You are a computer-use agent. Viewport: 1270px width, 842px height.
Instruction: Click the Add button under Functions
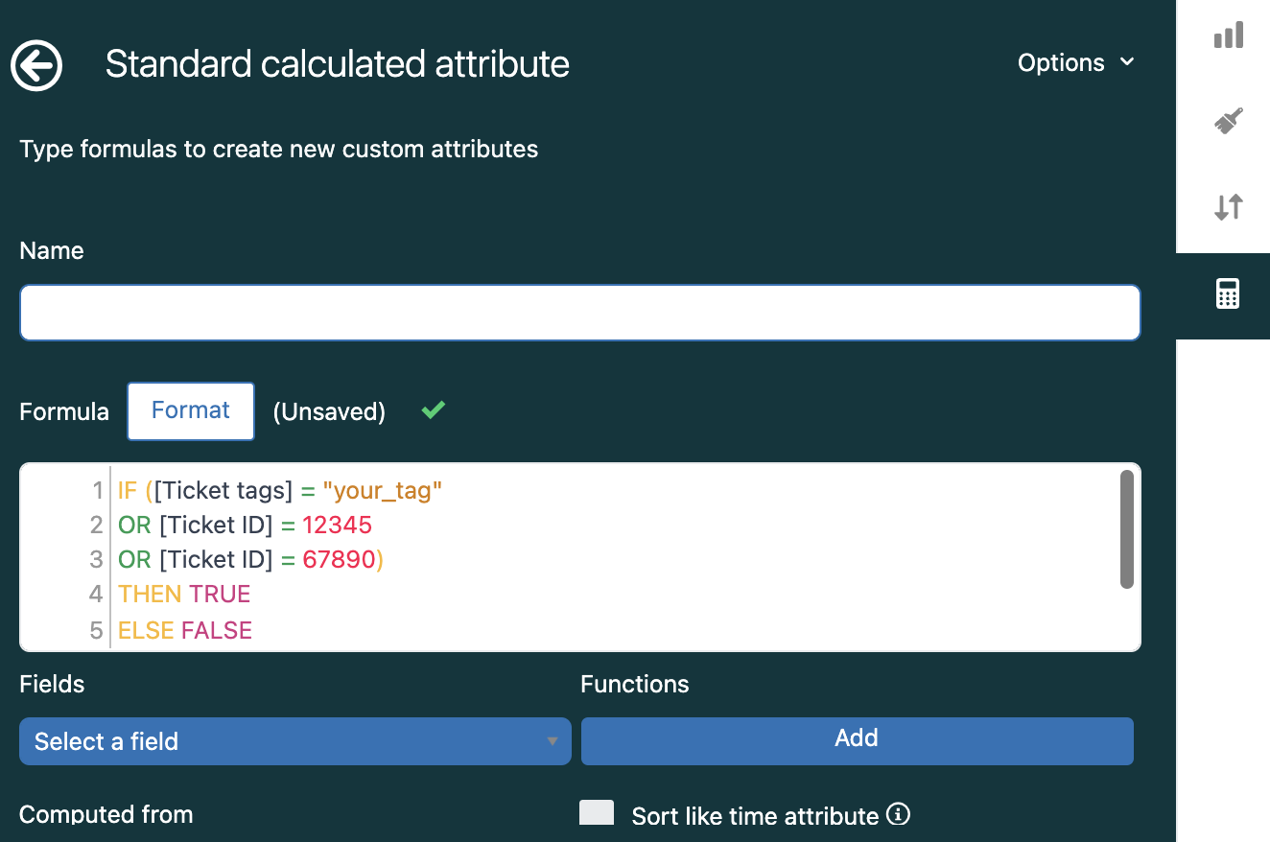856,738
